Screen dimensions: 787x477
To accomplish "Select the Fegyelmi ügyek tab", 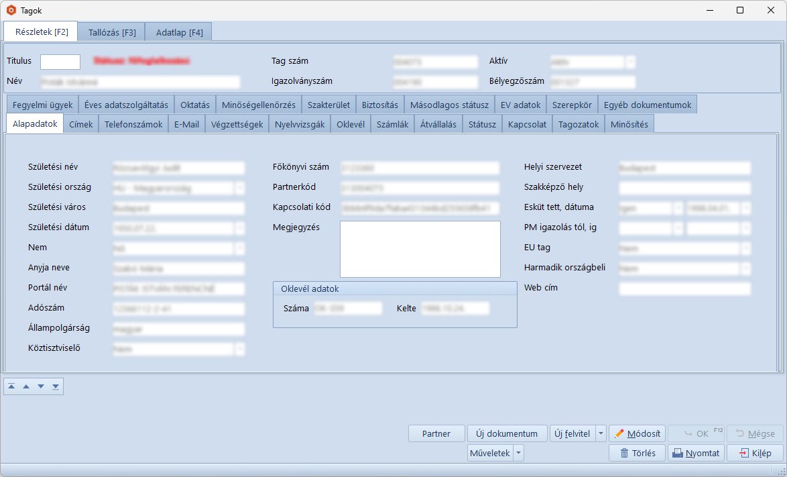I will (x=42, y=105).
